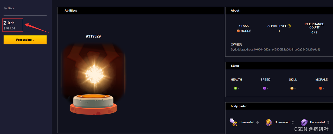Expand the first Unrevealed part arrow
Image resolution: width=333 pixels, height=134 pixels.
click(258, 122)
